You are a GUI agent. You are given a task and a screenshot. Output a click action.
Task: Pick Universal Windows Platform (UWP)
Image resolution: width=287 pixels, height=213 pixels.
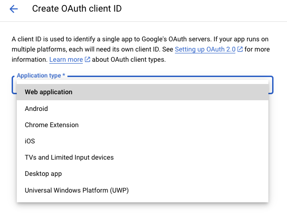coord(142,190)
